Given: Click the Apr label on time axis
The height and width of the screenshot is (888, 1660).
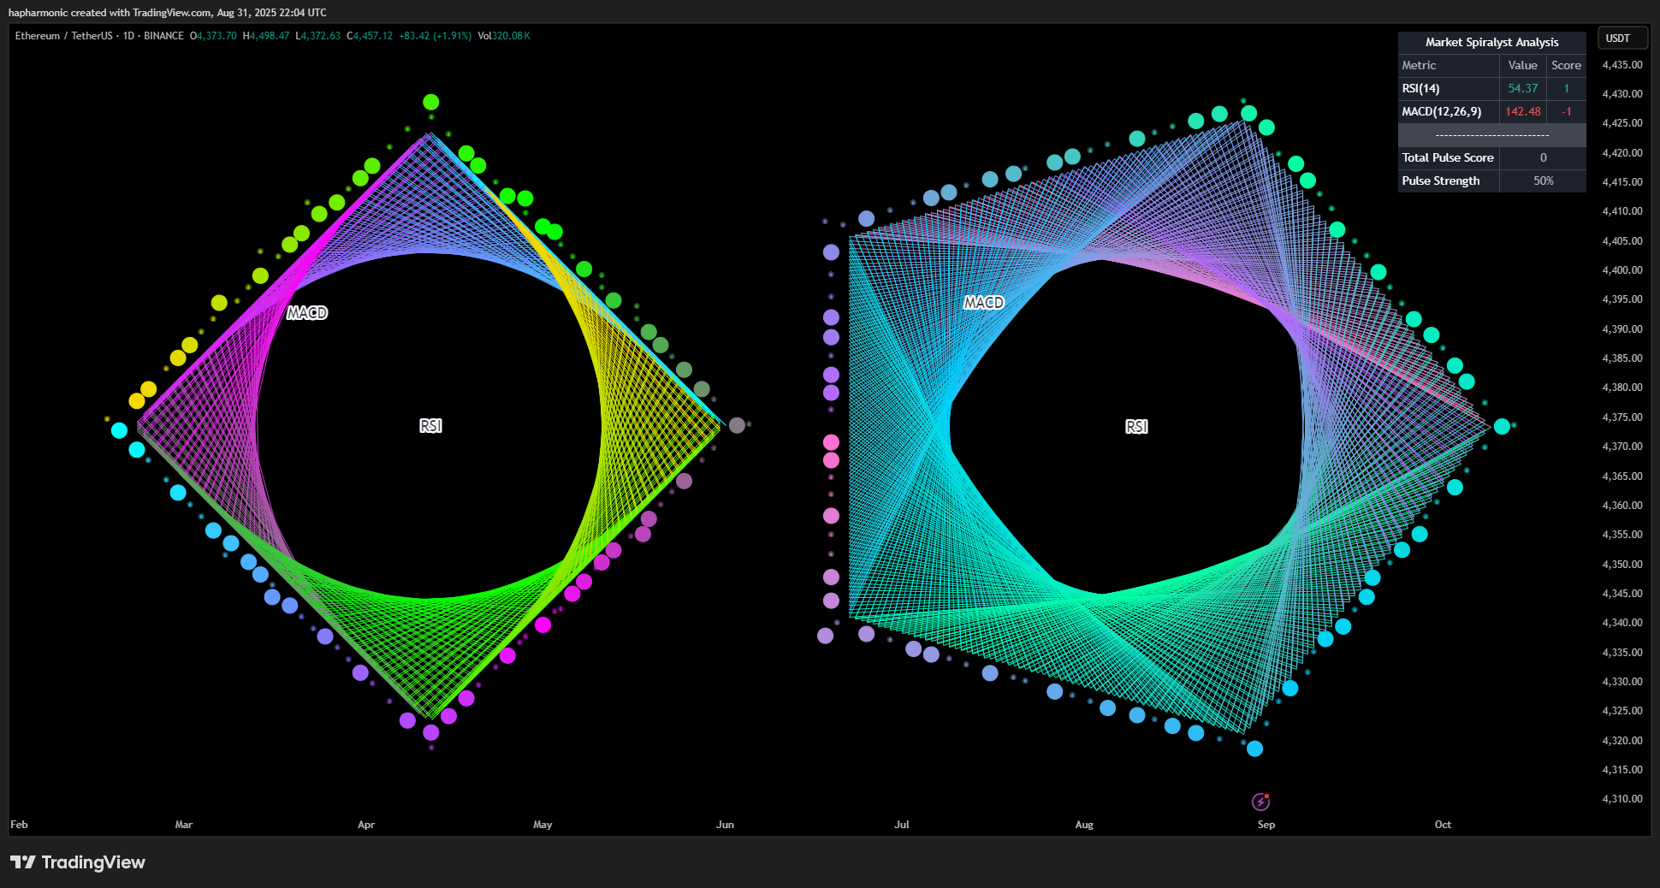Looking at the screenshot, I should (366, 825).
